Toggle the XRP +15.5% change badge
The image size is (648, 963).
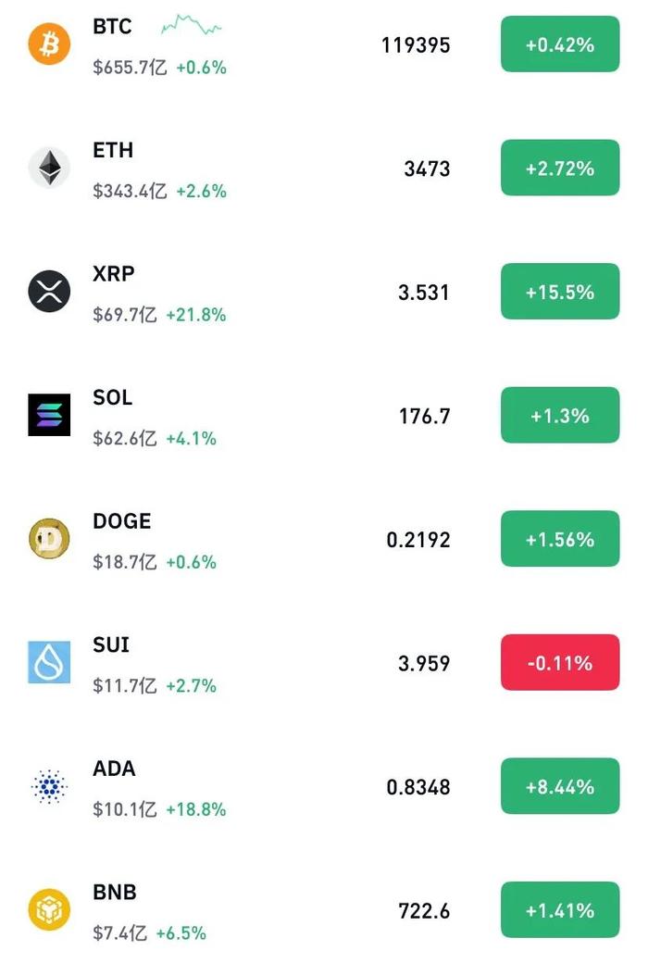[560, 291]
